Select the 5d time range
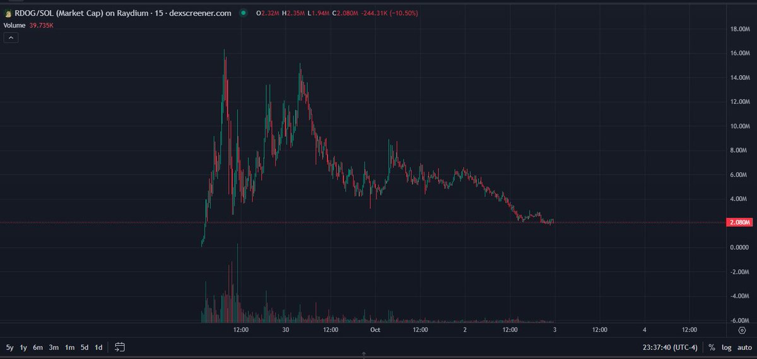This screenshot has width=757, height=359. [85, 347]
